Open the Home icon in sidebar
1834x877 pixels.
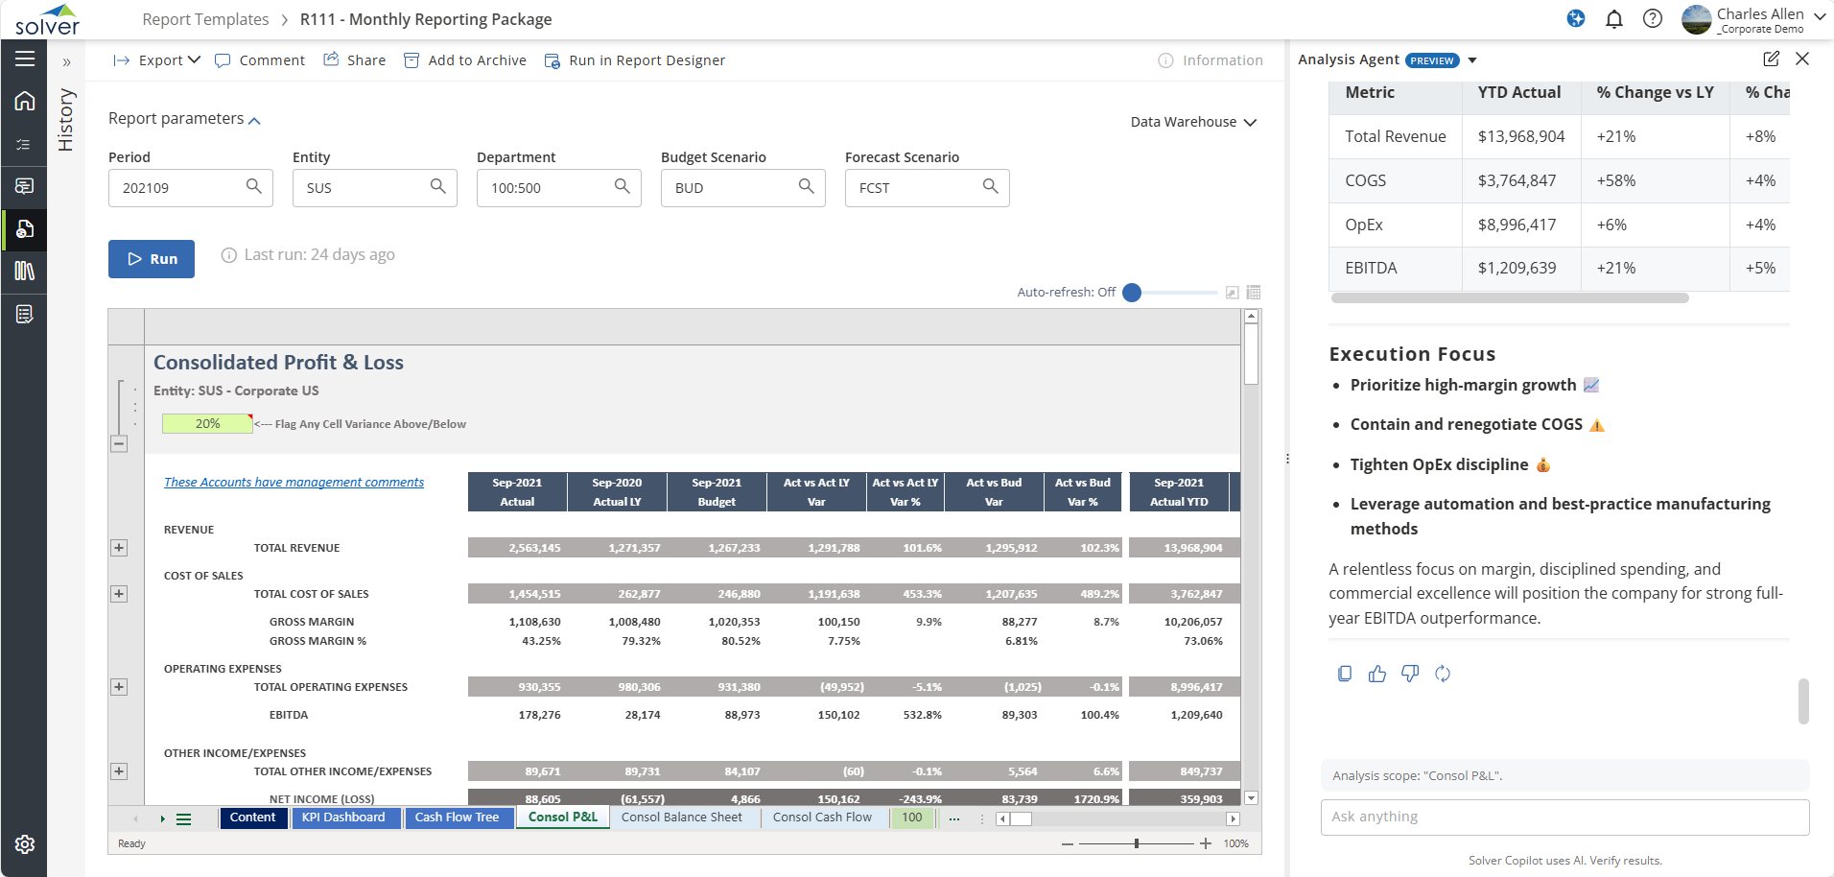pyautogui.click(x=25, y=101)
